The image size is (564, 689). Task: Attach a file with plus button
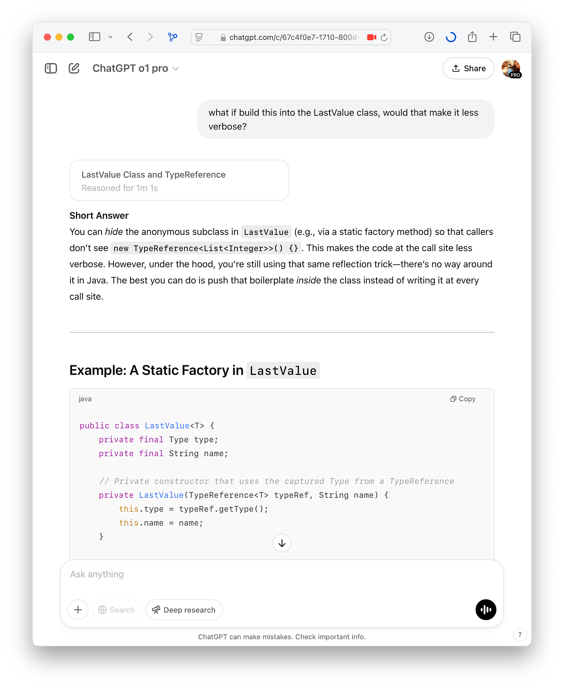(78, 610)
